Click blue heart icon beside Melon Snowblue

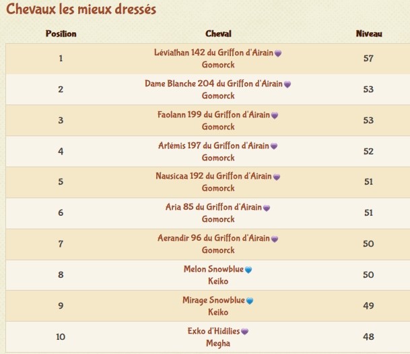(x=248, y=270)
